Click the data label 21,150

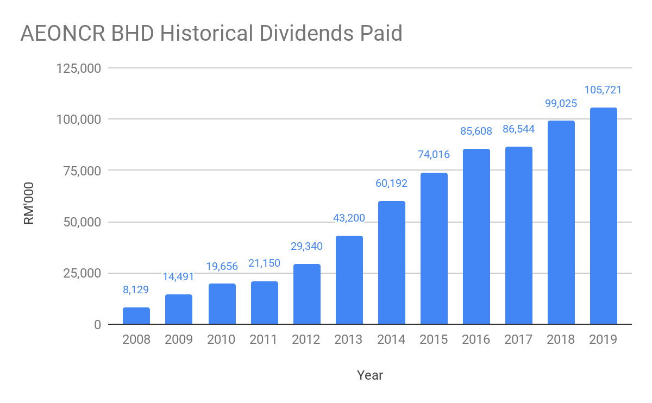point(264,263)
